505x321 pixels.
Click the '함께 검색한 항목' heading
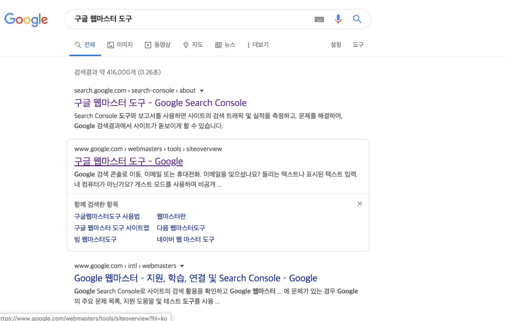point(96,205)
